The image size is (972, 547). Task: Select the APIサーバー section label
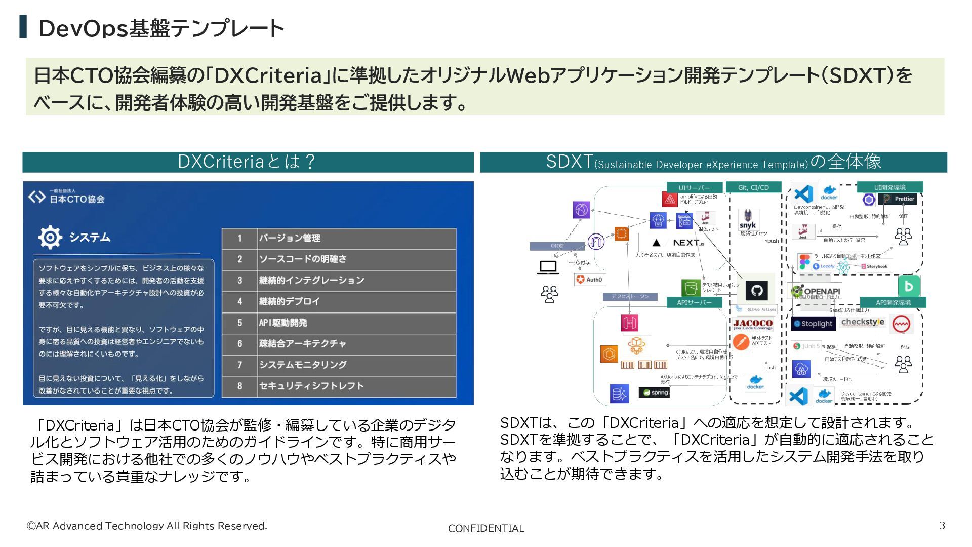tap(694, 302)
